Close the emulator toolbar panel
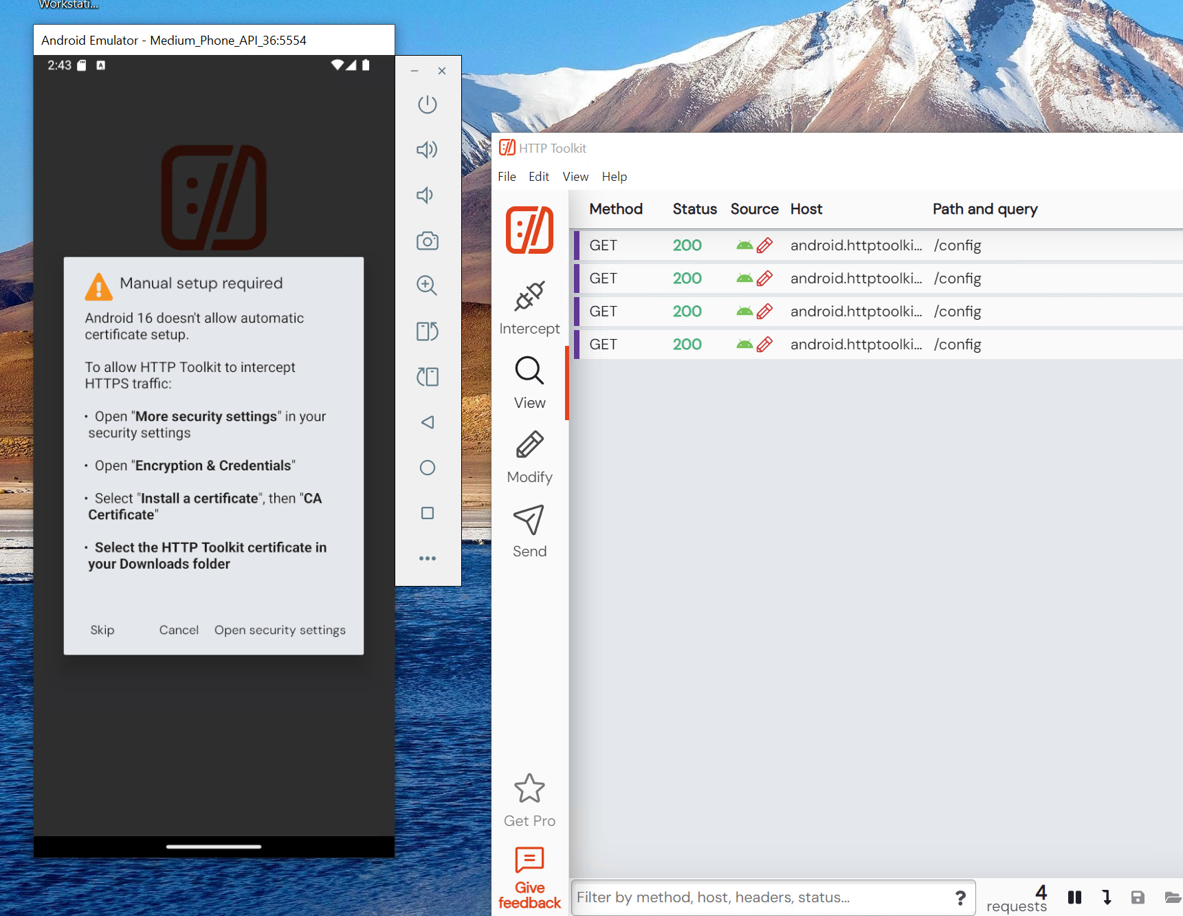The height and width of the screenshot is (916, 1183). click(442, 71)
